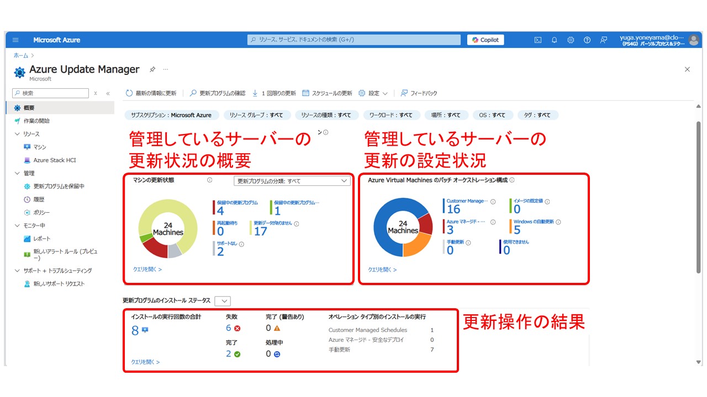Viewport: 707px width, 397px height.
Task: Send feedback via フィードバック
Action: pos(423,93)
